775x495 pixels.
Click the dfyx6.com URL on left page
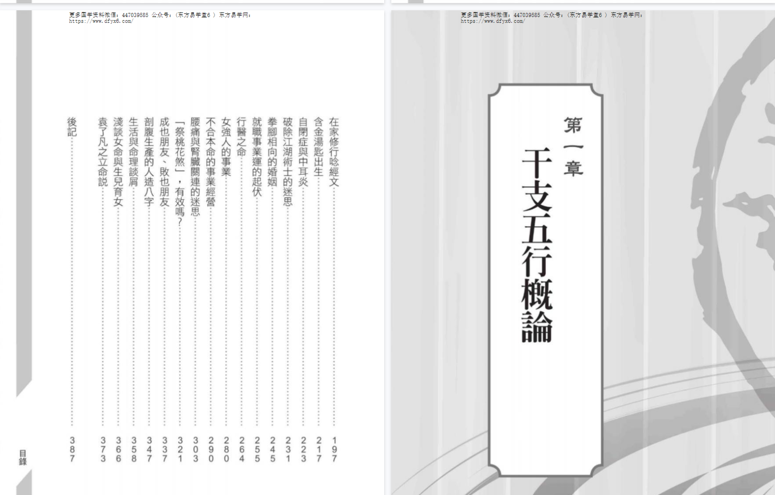tap(101, 21)
